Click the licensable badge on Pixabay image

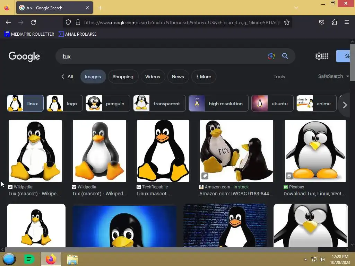289,176
